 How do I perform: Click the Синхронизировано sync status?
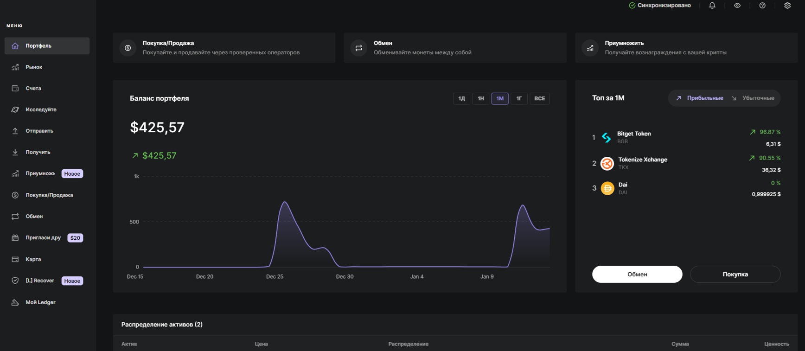[x=660, y=6]
